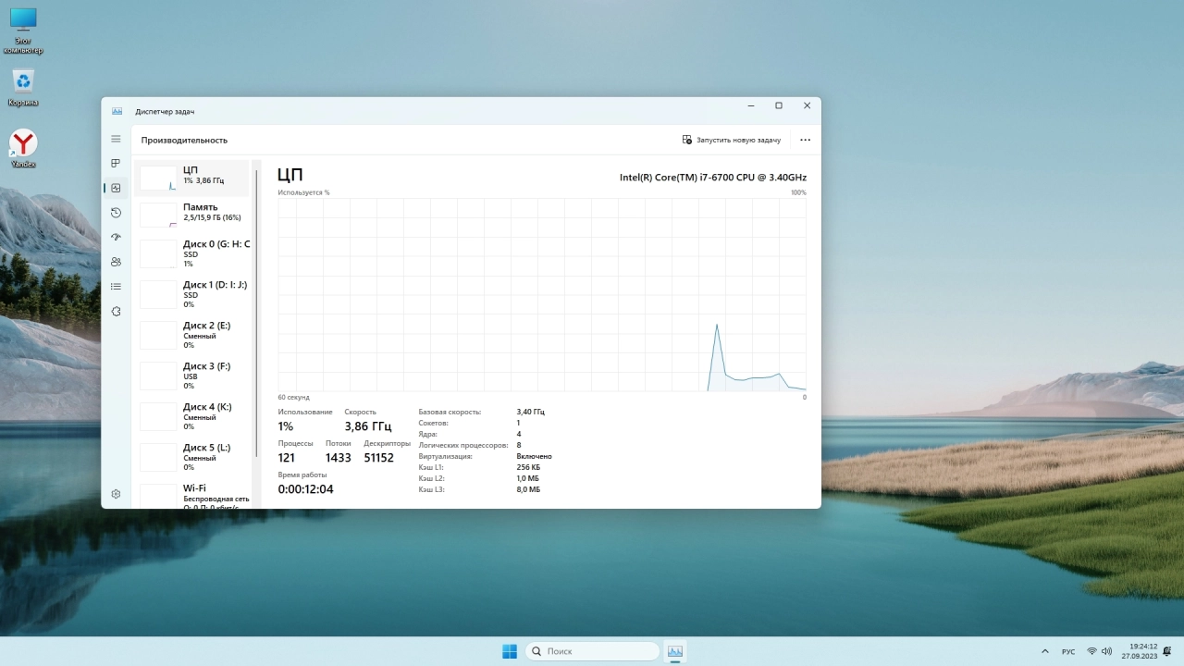Screen dimensions: 1184x666
Task: Open the Services icon in sidebar
Action: point(116,312)
